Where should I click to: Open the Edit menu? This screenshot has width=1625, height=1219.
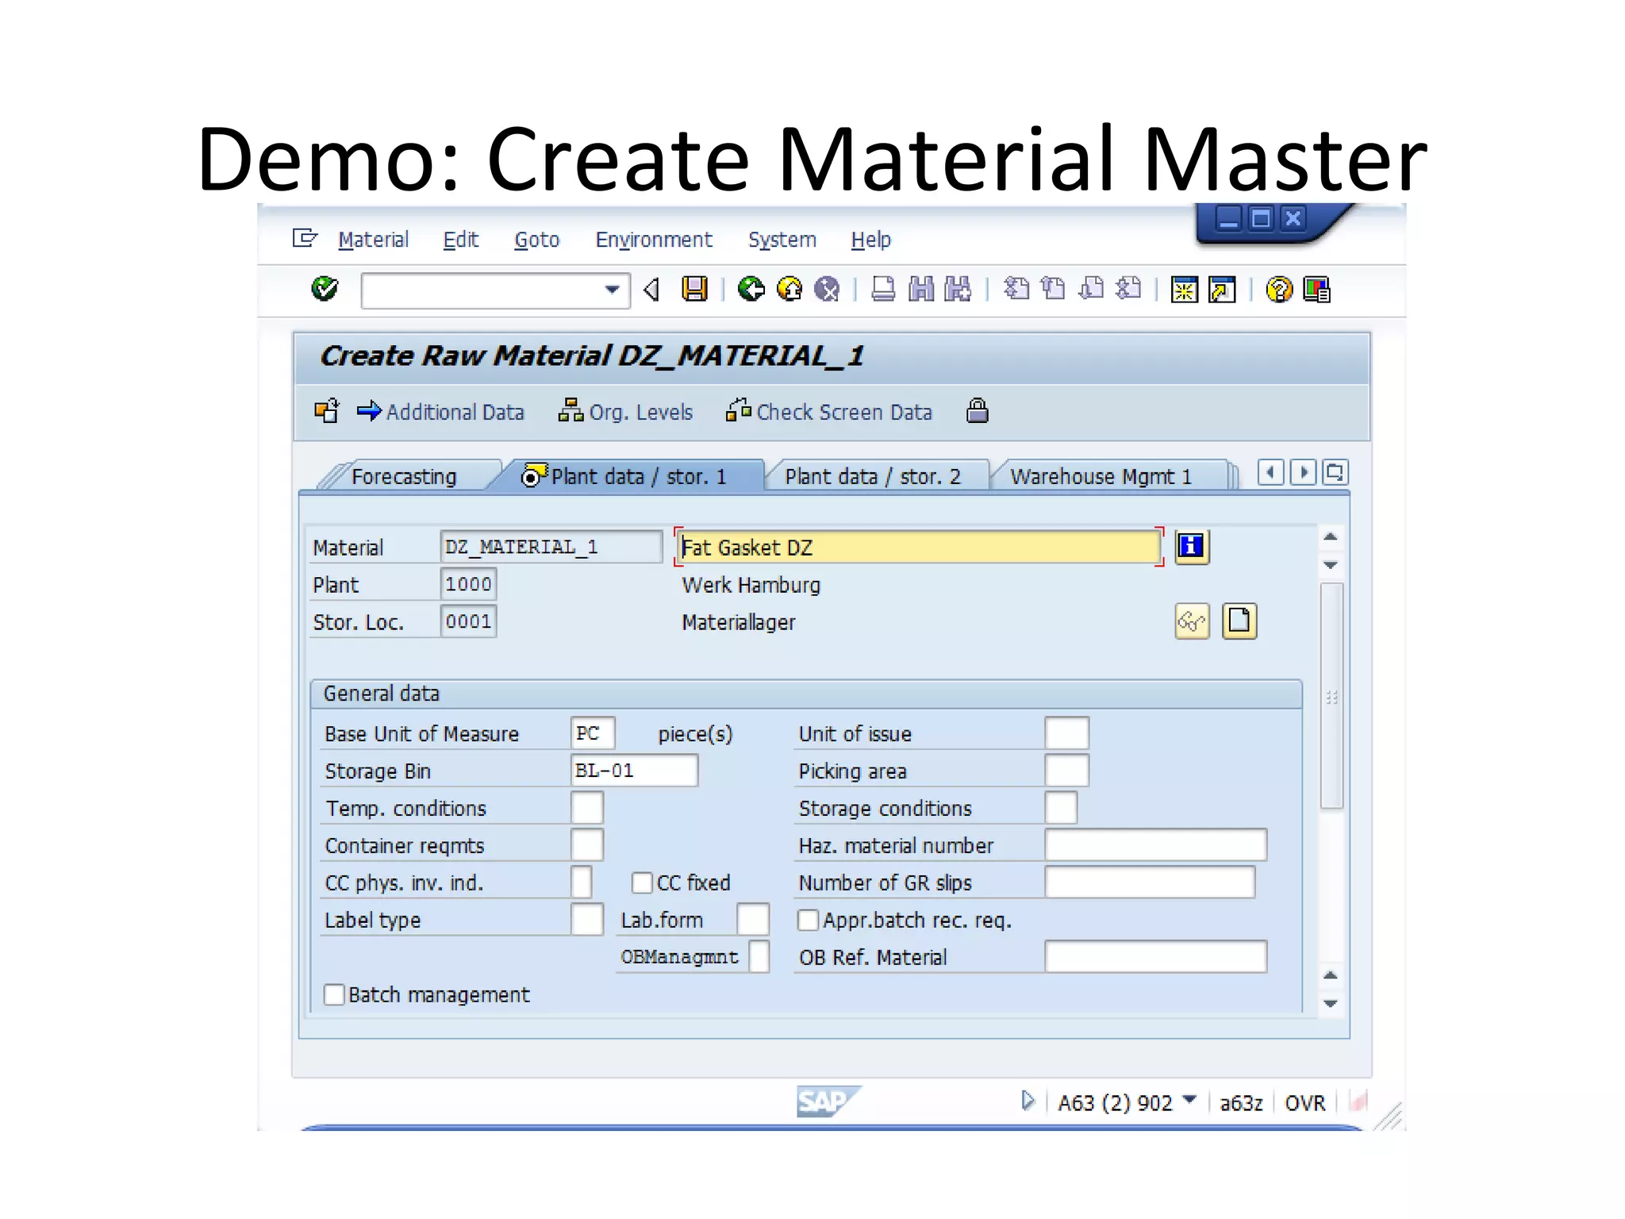pos(460,240)
